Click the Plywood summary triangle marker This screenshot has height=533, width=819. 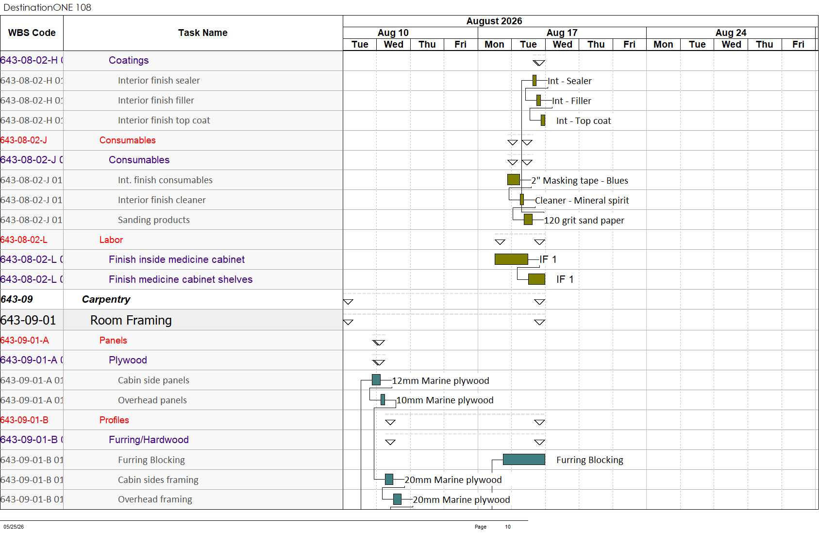tap(379, 362)
